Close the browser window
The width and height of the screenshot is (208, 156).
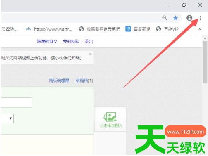[200, 5]
